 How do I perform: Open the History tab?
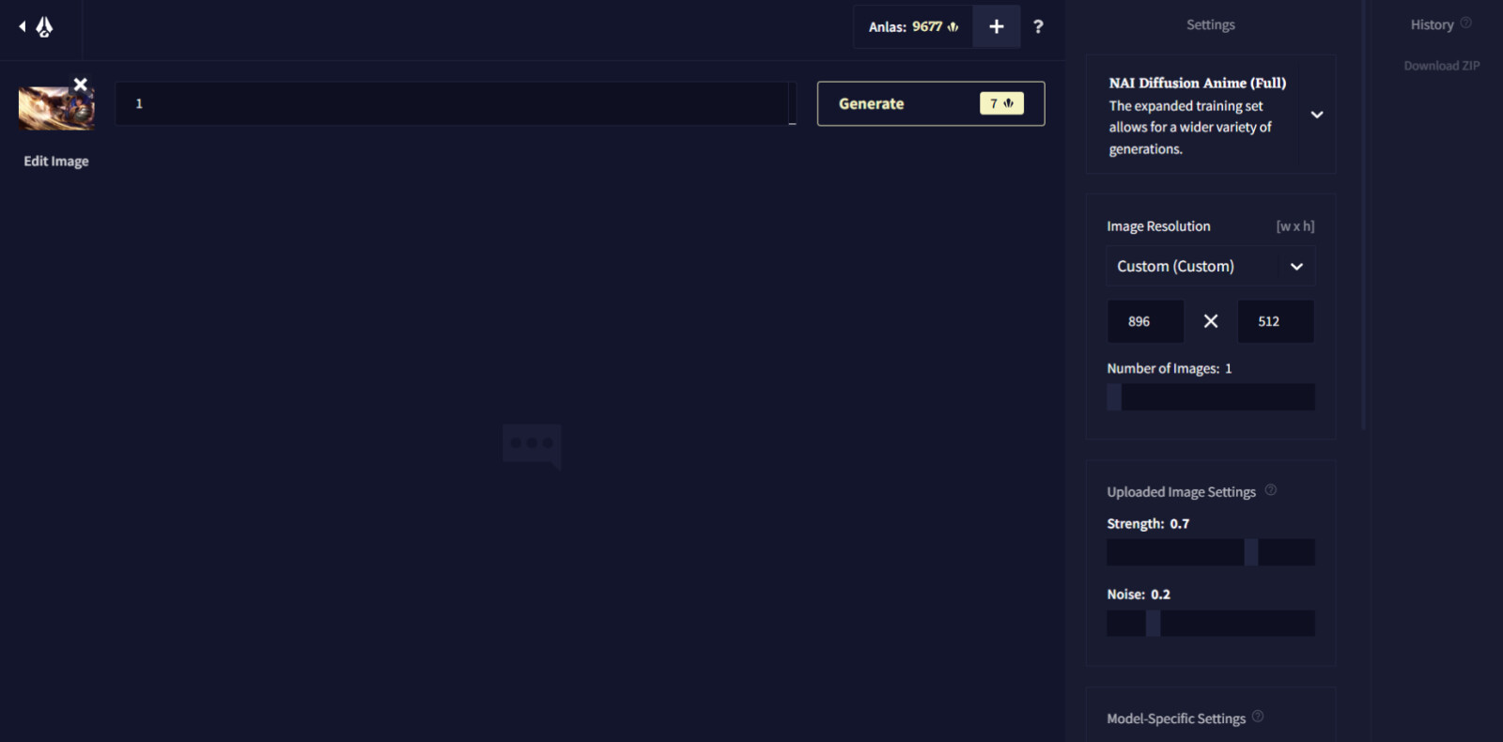pyautogui.click(x=1432, y=25)
